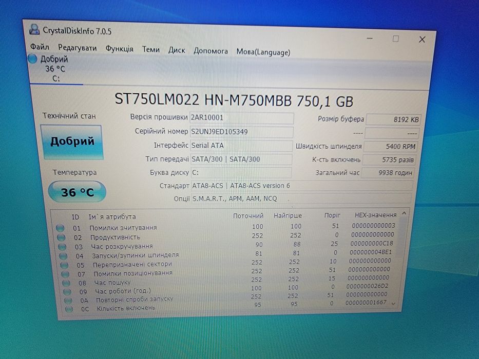Image resolution: width=479 pixels, height=359 pixels.
Task: Select the Повторні спроби запуску row
Action: point(226,297)
